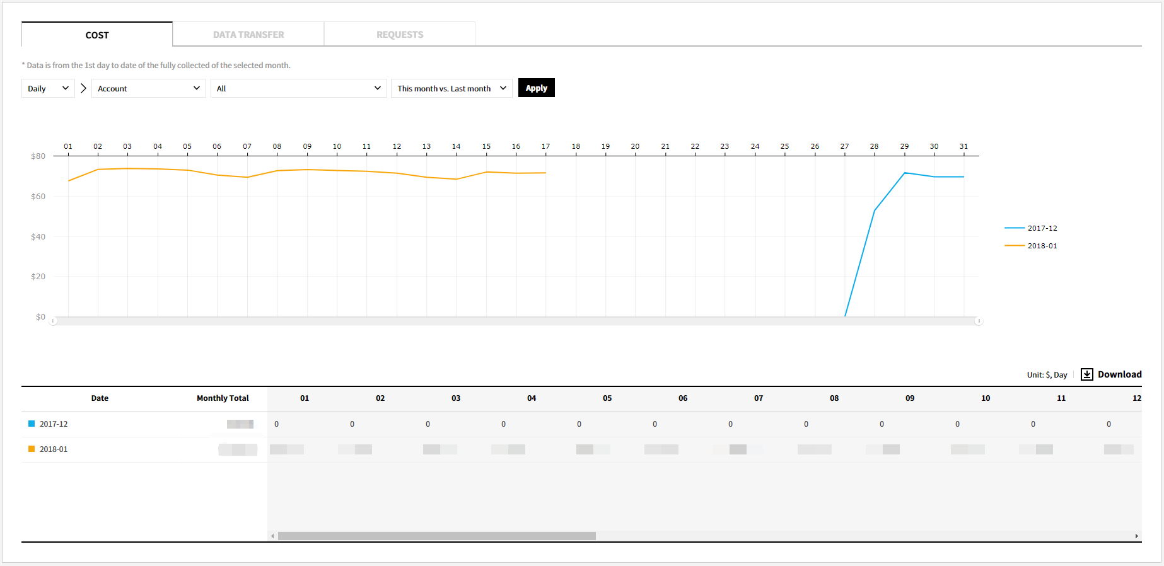Viewport: 1164px width, 566px height.
Task: Switch to the Requests tab
Action: pos(400,35)
